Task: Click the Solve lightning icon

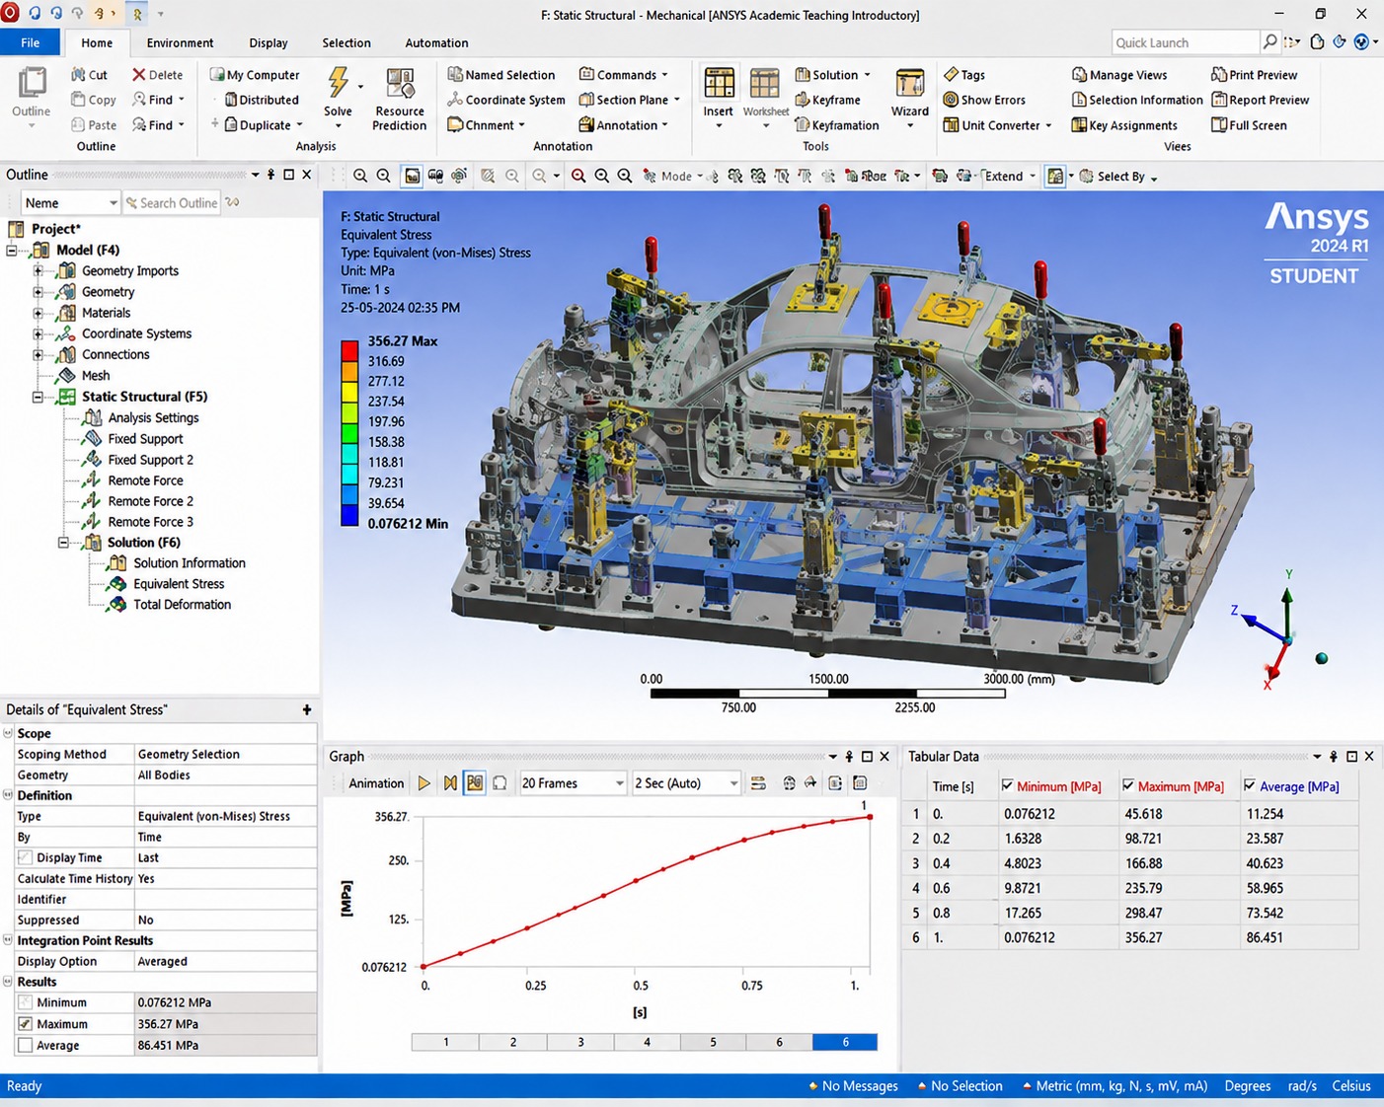Action: coord(338,83)
